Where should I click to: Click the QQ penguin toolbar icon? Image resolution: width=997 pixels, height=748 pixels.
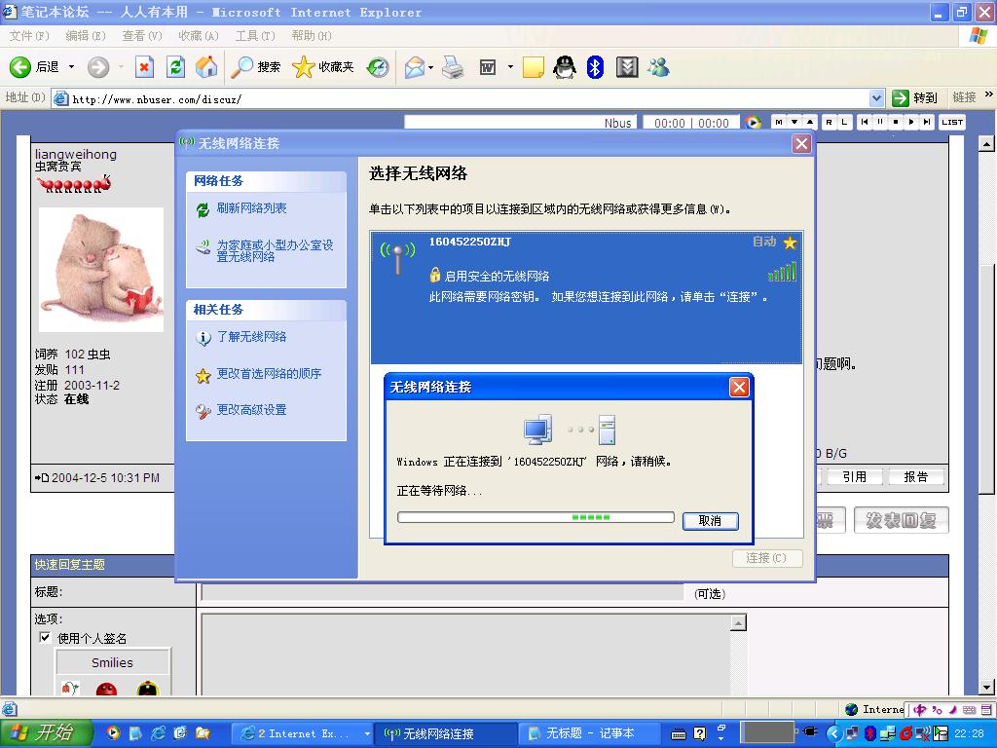point(564,66)
